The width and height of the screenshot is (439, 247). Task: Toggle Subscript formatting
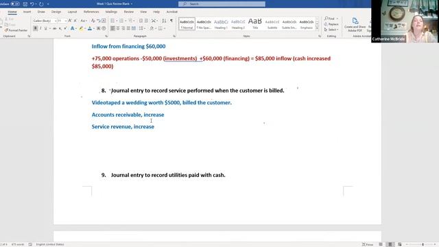click(x=60, y=28)
